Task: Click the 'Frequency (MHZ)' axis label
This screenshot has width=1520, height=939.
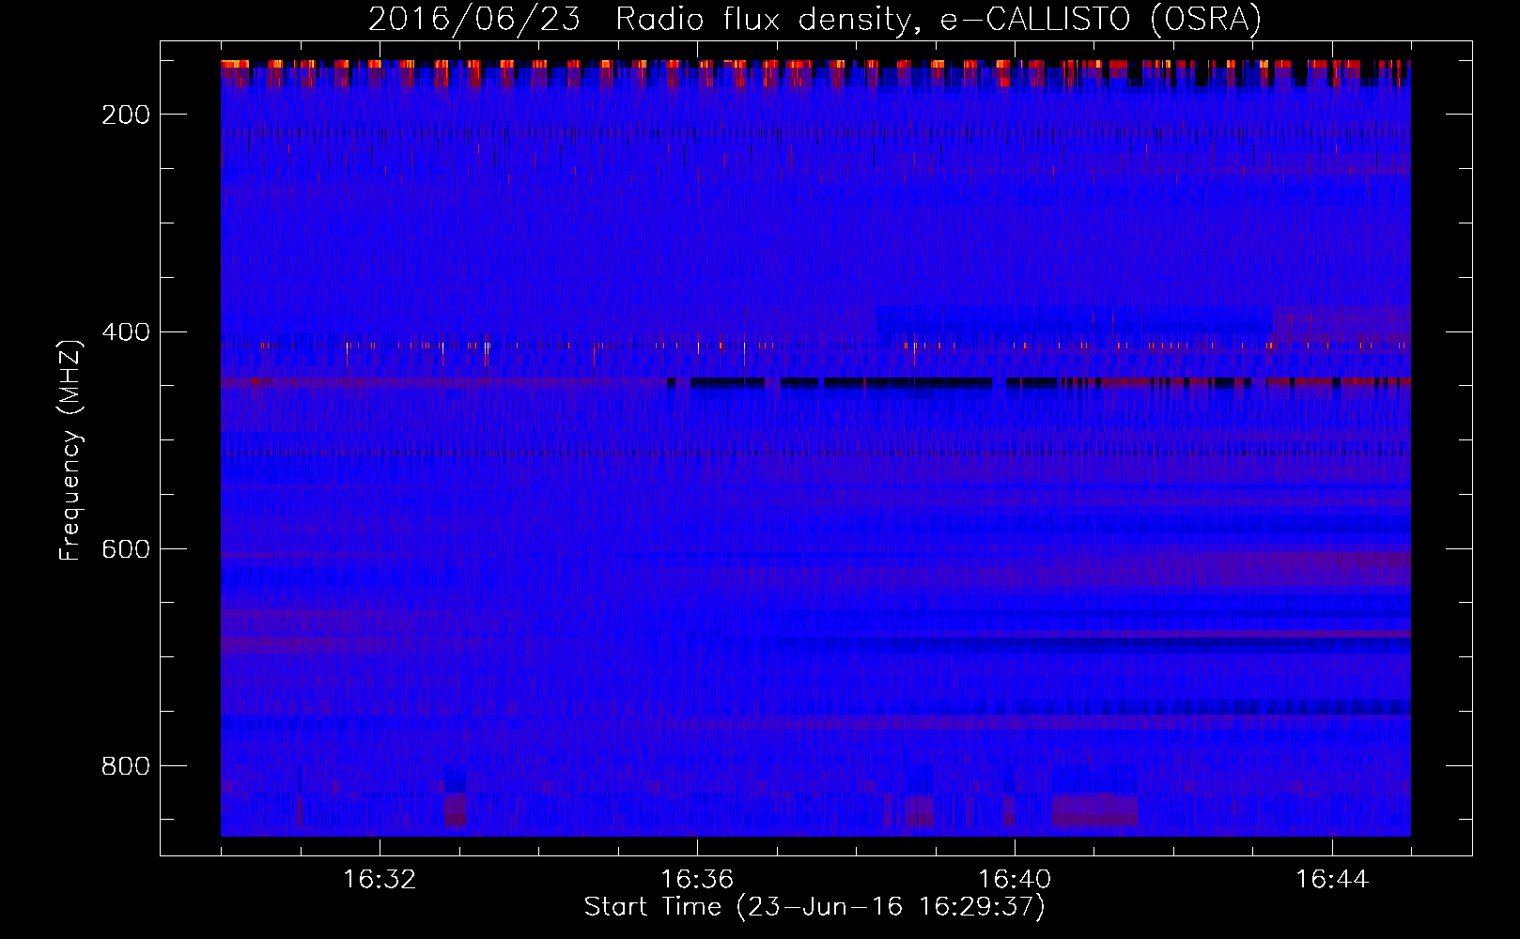Action: click(71, 450)
